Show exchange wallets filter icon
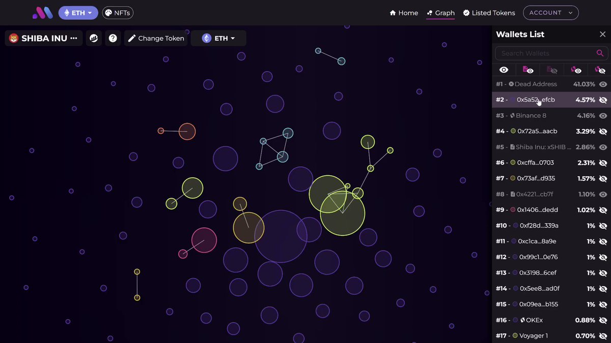The width and height of the screenshot is (611, 343). tap(575, 70)
